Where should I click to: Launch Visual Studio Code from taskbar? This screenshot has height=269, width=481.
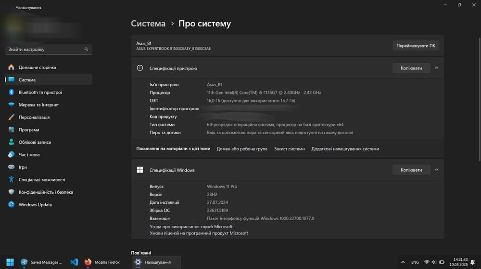coord(74,262)
